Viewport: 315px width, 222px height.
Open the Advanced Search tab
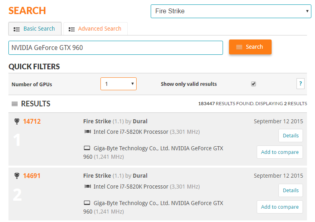[95, 29]
